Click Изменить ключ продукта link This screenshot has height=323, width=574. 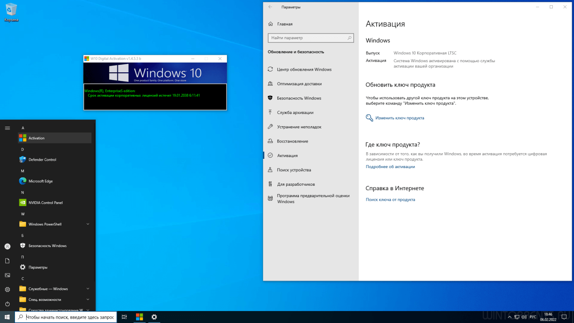click(x=400, y=118)
